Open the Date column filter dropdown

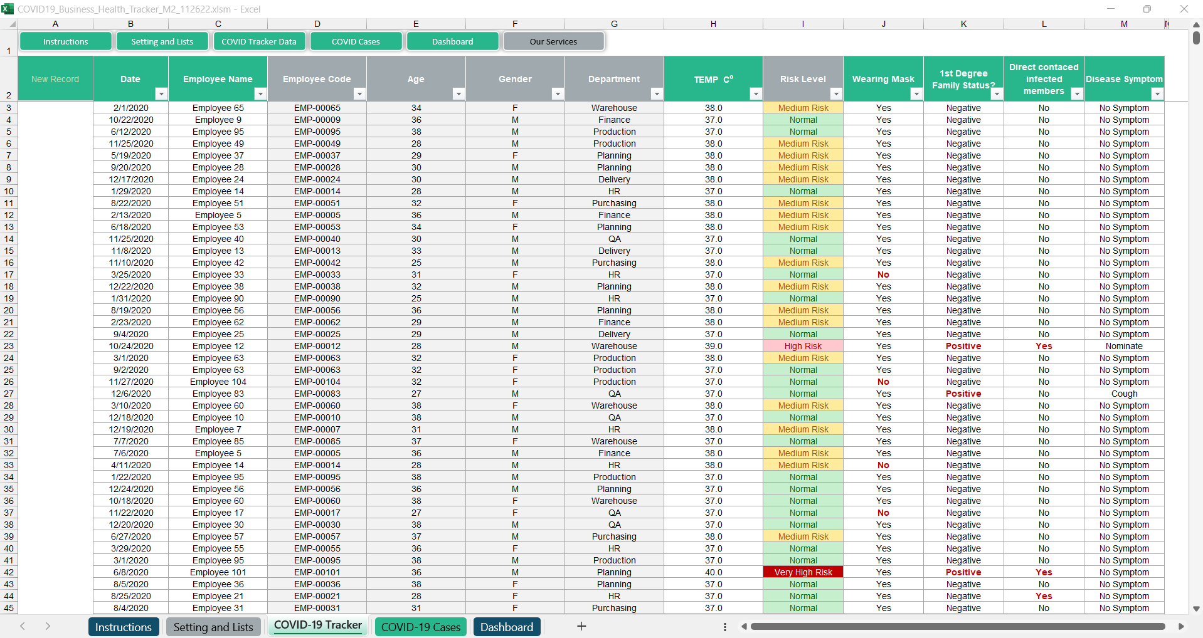161,94
